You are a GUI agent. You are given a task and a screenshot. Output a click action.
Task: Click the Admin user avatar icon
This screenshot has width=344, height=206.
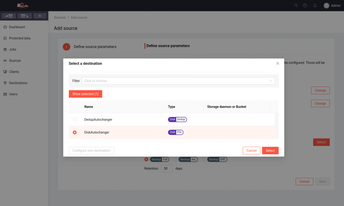(x=326, y=5)
